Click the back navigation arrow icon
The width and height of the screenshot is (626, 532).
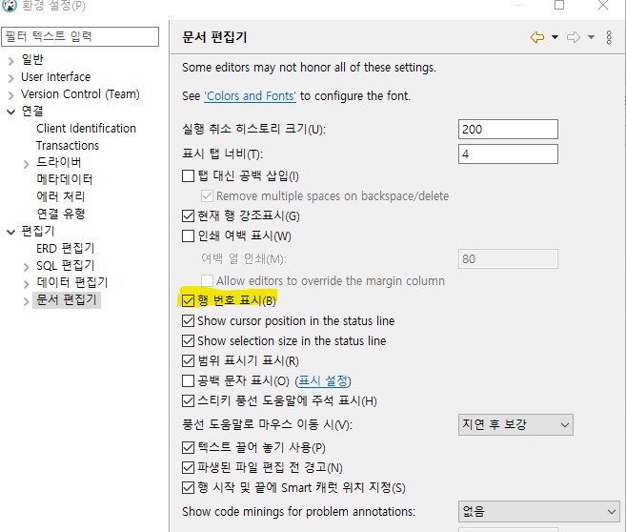(537, 37)
